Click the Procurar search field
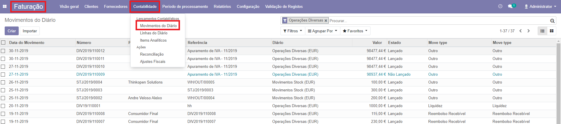Image resolution: width=561 pixels, height=124 pixels. coord(438,21)
